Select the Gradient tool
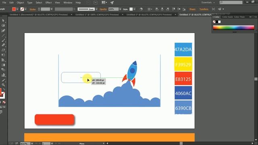Screen dimensions: 258x145 click(3, 65)
